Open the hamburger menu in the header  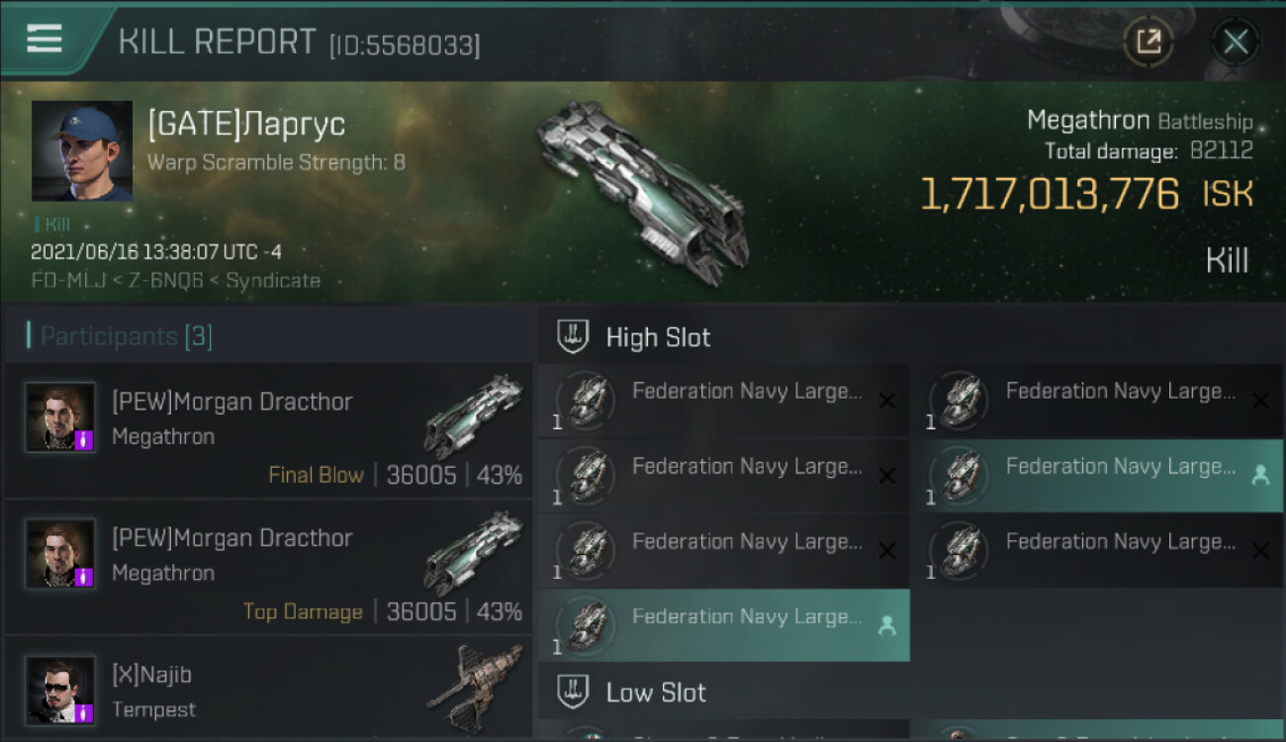tap(45, 40)
